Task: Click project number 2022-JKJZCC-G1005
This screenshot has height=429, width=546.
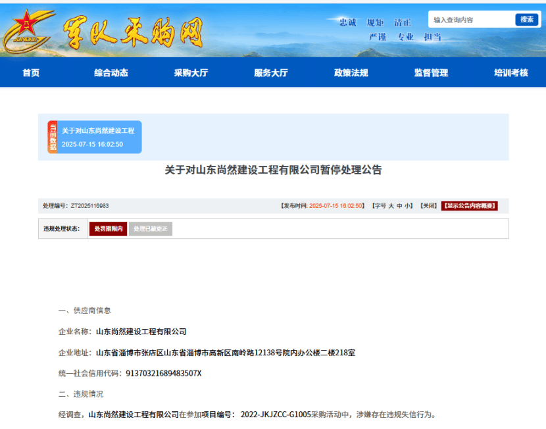Action: (276, 415)
